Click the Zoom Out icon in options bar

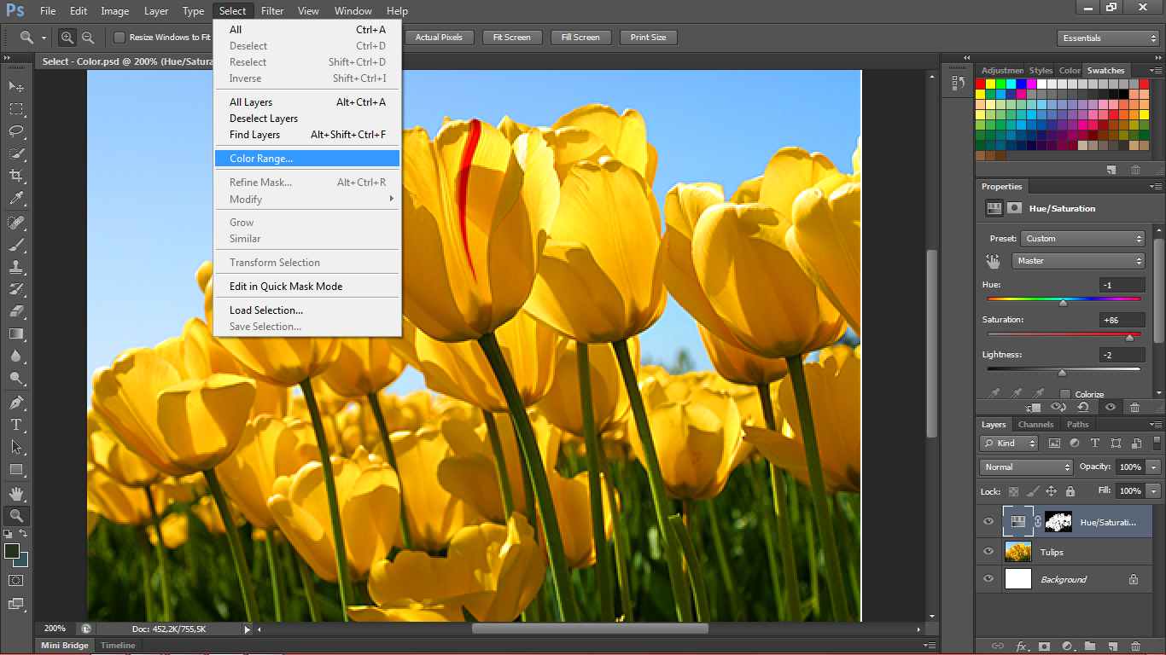click(88, 38)
